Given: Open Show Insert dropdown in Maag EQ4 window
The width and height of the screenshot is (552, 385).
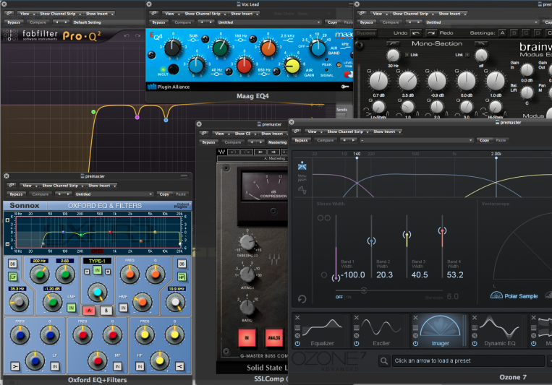Looking at the screenshot, I should tap(245, 14).
